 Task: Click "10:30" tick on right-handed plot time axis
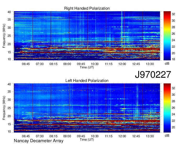point(95,64)
